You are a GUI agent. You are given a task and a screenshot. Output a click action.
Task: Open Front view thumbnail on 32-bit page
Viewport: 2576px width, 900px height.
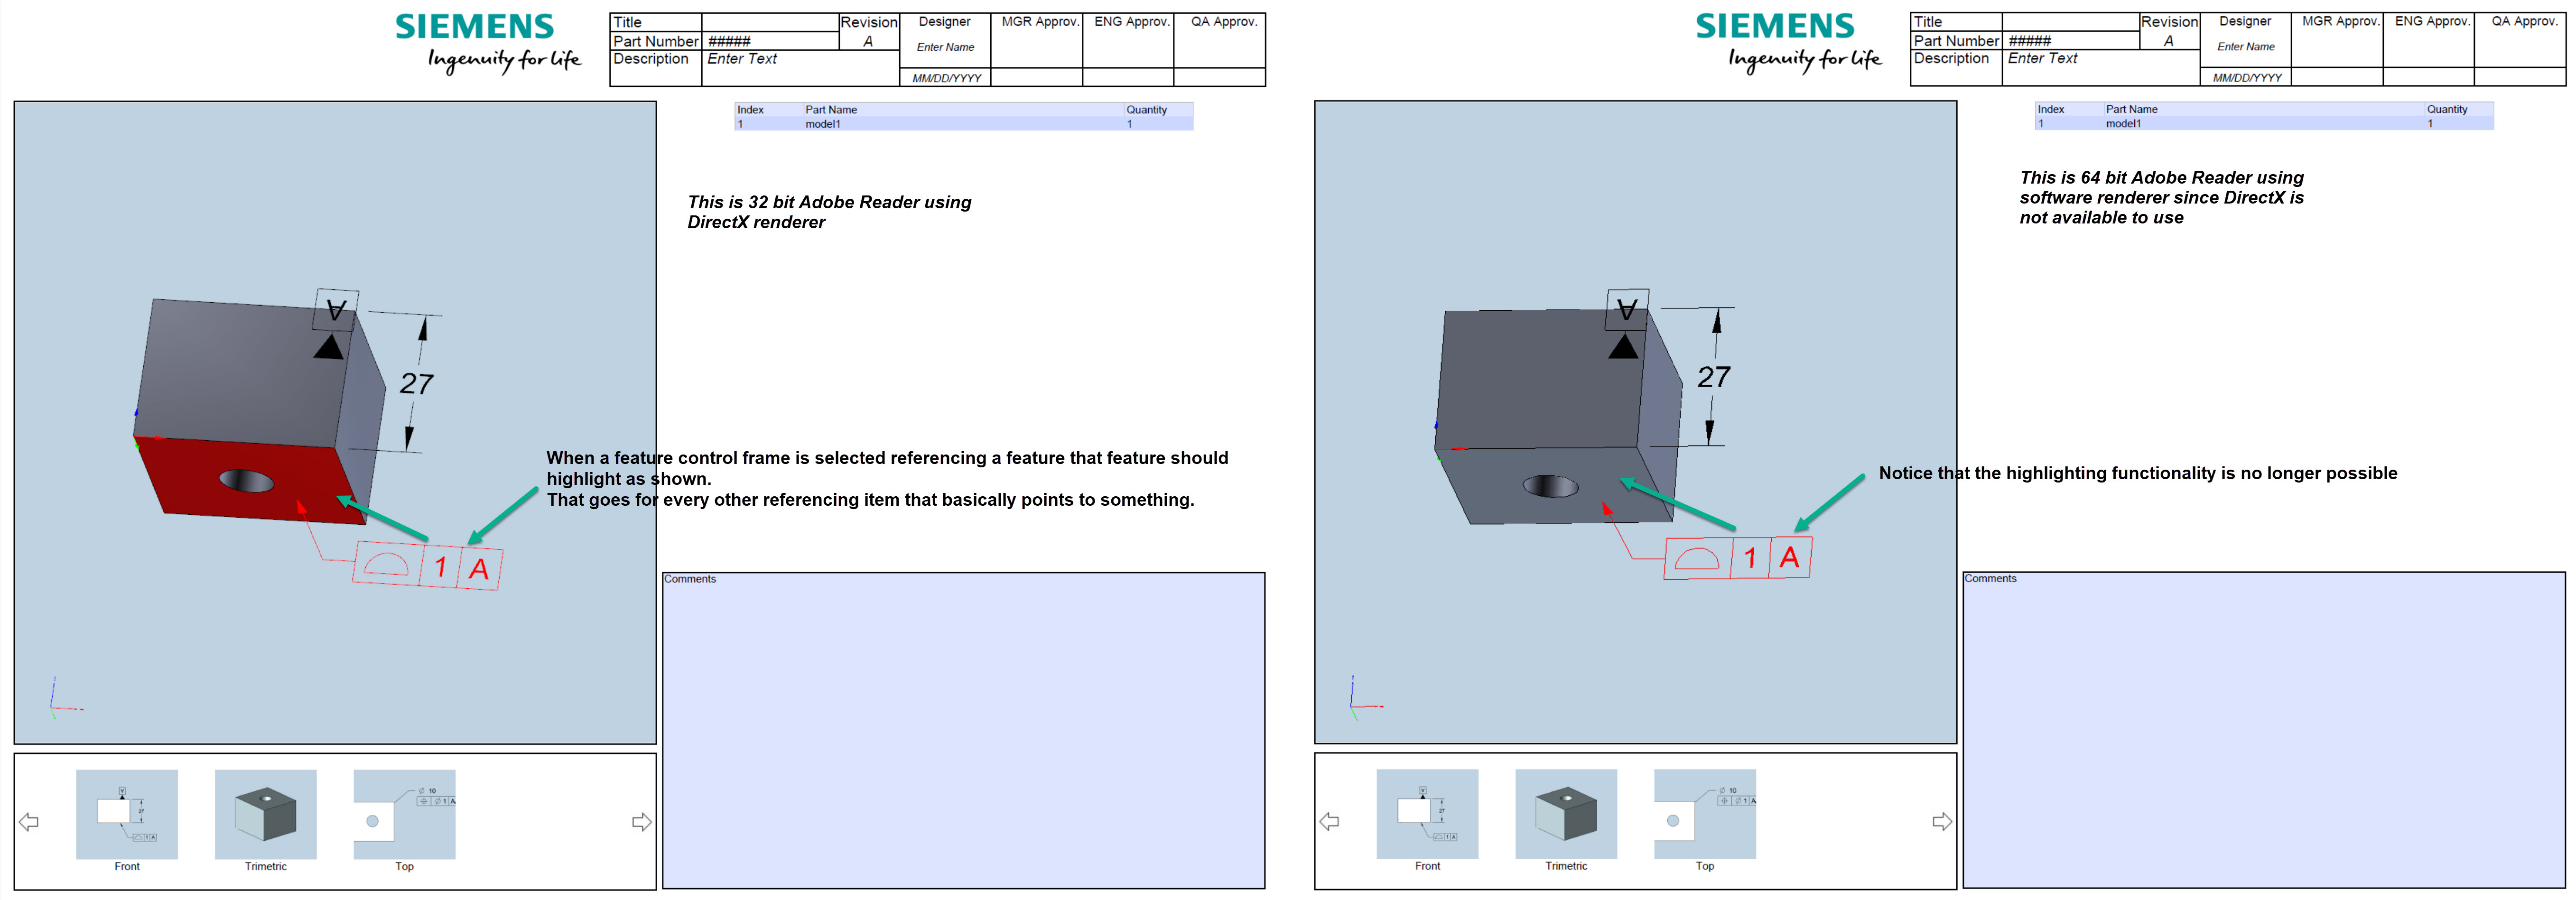[127, 815]
